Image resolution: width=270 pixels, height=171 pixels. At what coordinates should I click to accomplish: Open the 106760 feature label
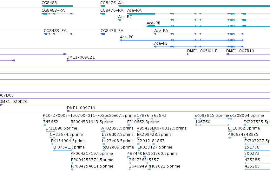(x=203, y=122)
